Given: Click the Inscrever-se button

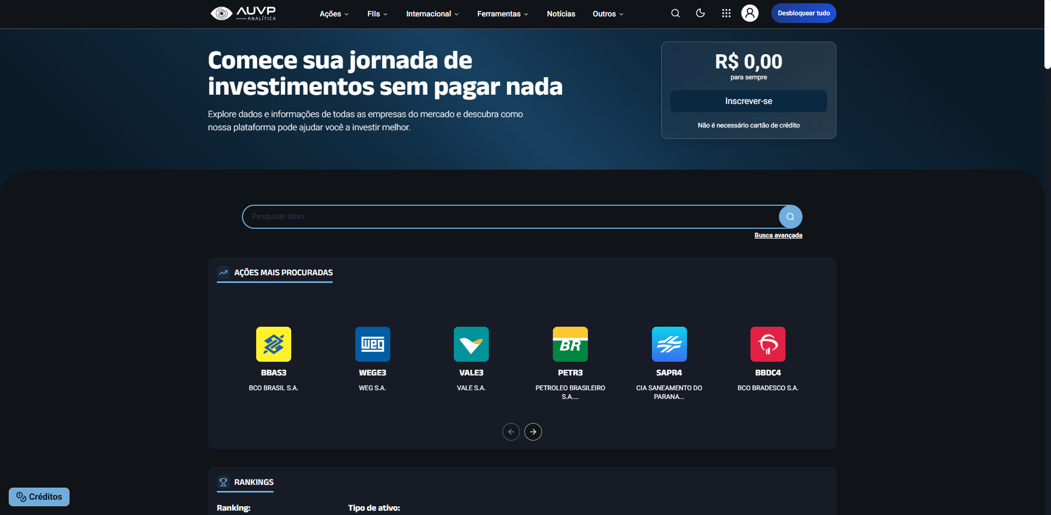Looking at the screenshot, I should coord(749,101).
